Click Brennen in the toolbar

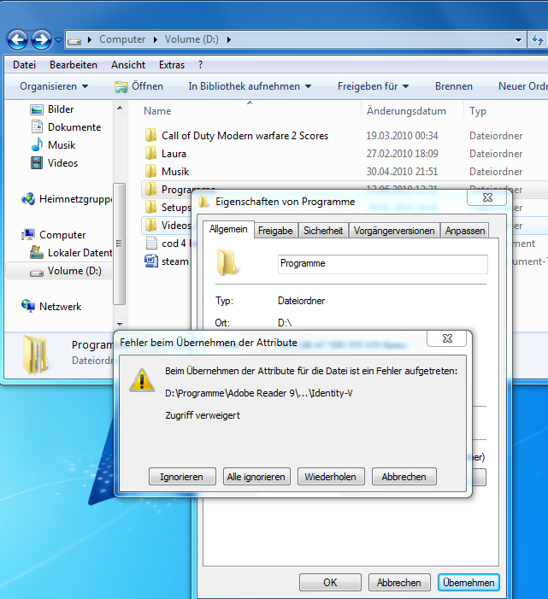(x=454, y=86)
